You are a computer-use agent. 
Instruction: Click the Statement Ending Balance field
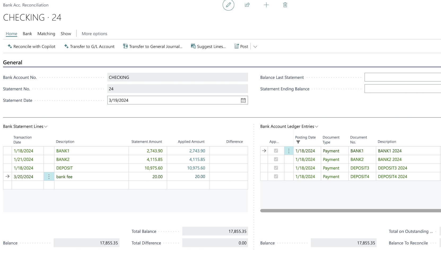coord(403,89)
